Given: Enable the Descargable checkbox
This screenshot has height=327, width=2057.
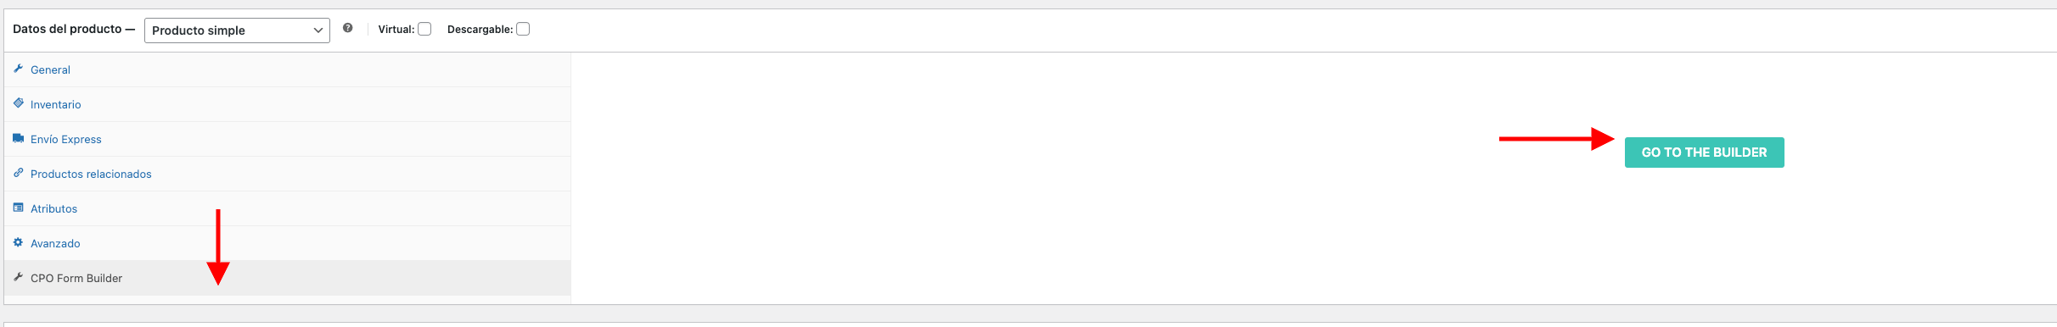Looking at the screenshot, I should (x=523, y=29).
